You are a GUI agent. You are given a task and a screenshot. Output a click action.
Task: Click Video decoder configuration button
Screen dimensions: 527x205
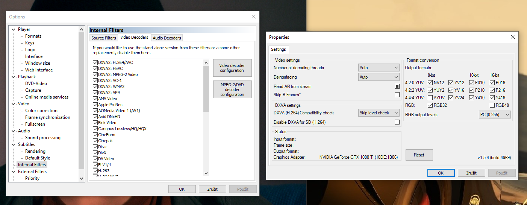(232, 68)
